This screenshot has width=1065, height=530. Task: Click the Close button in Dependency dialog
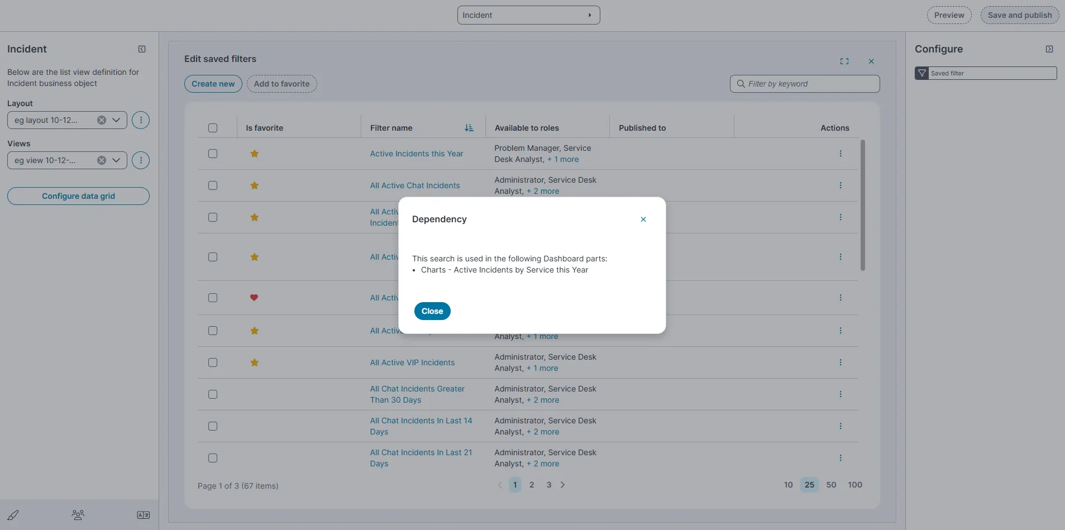click(x=432, y=311)
